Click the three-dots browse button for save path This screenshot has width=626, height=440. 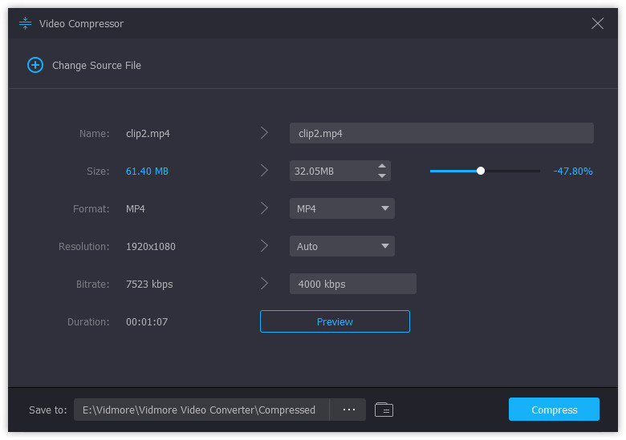pyautogui.click(x=348, y=410)
